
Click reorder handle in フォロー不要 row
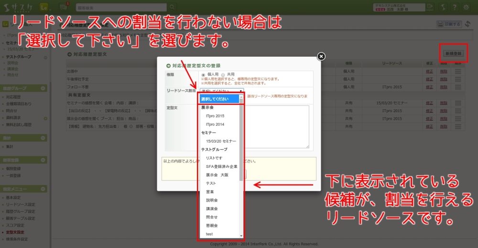point(458,87)
